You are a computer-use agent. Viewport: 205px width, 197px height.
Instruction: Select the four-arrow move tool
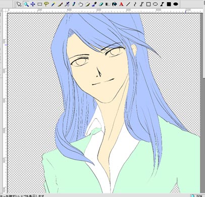[x=33, y=4]
